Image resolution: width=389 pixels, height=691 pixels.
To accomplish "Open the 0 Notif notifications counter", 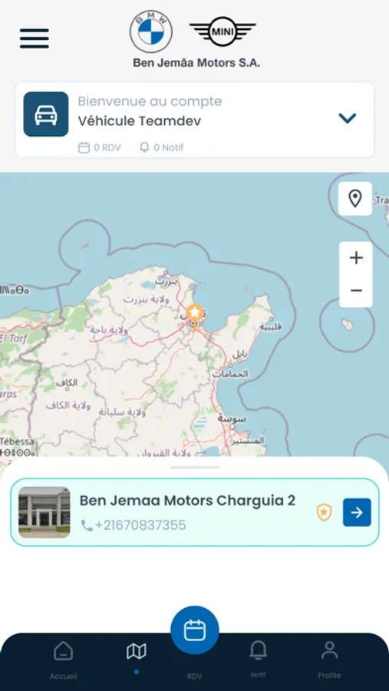I will pos(162,147).
